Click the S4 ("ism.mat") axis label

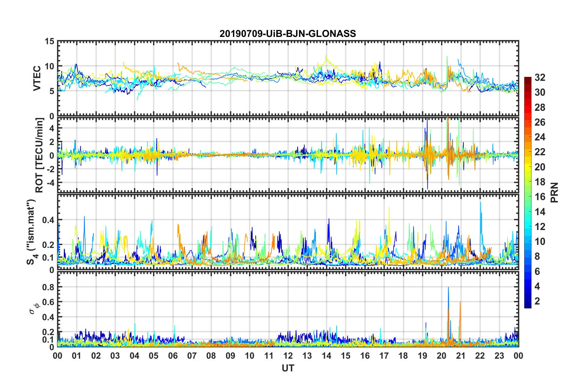[x=31, y=232]
